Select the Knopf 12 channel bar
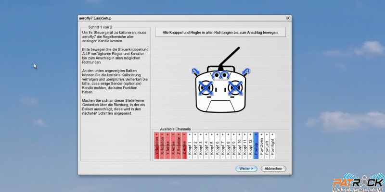This screenshot has height=192, width=385. [250, 145]
